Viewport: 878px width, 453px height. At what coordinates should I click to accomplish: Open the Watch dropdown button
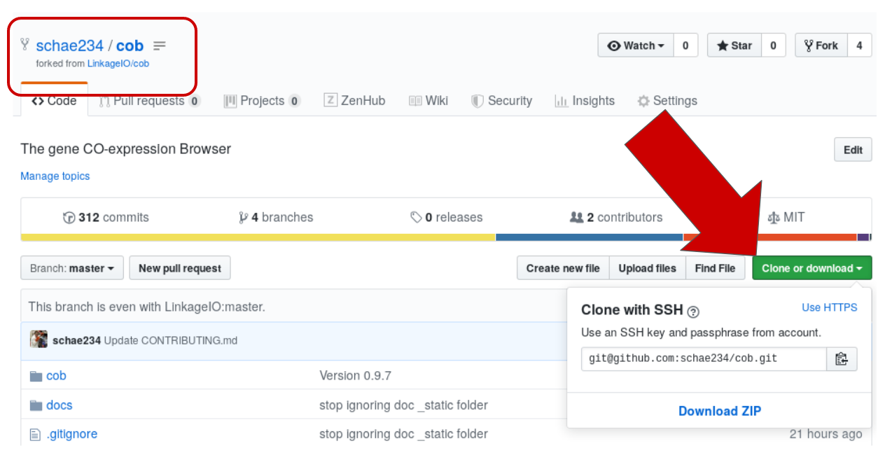click(636, 46)
